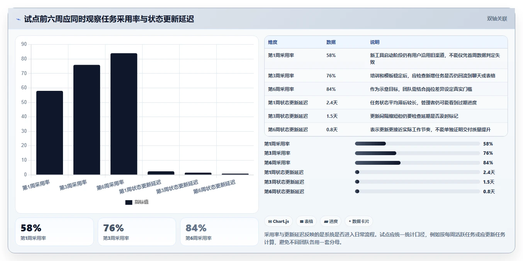523x261 pixels.
Task: Click the 第3周状态更新延迟 table row label
Action: coord(288,116)
